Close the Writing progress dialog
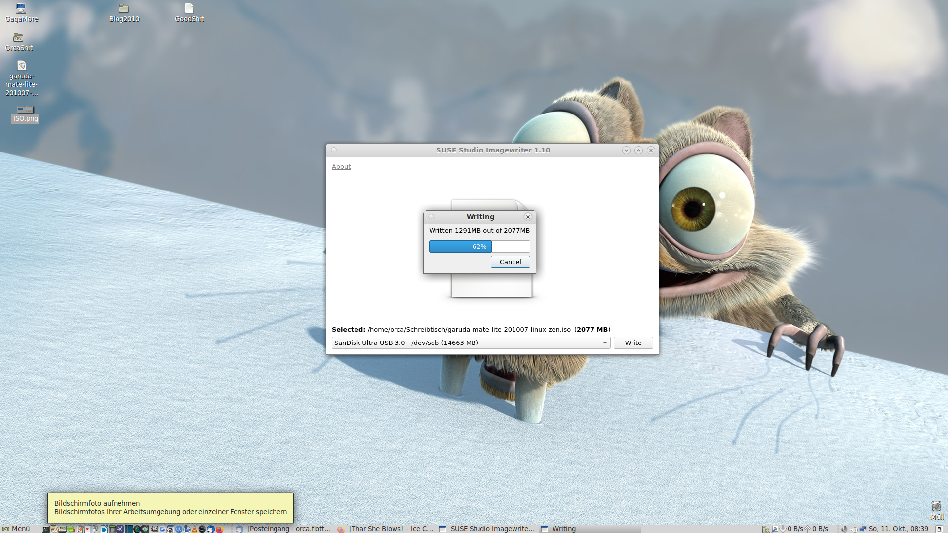 [x=528, y=217]
